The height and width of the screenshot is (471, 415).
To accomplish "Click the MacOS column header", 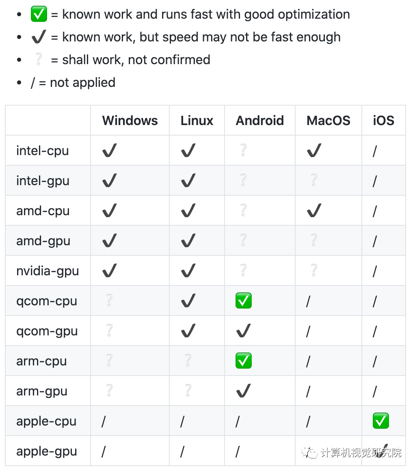I will click(x=329, y=121).
